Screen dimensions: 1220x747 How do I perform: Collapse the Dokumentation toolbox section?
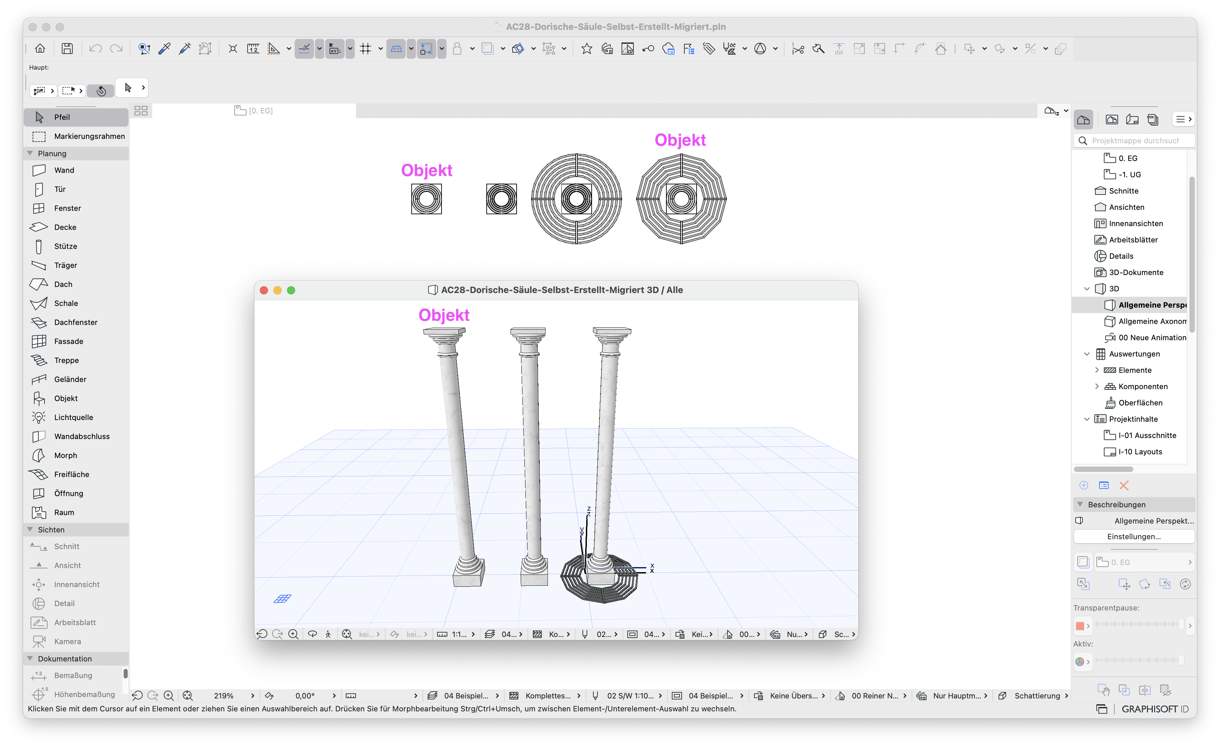(30, 658)
